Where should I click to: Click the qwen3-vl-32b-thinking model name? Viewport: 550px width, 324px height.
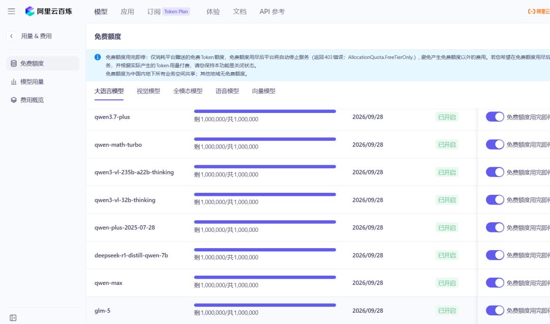(125, 200)
